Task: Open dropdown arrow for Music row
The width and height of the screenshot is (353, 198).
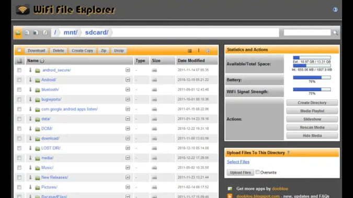Action: coord(128,167)
